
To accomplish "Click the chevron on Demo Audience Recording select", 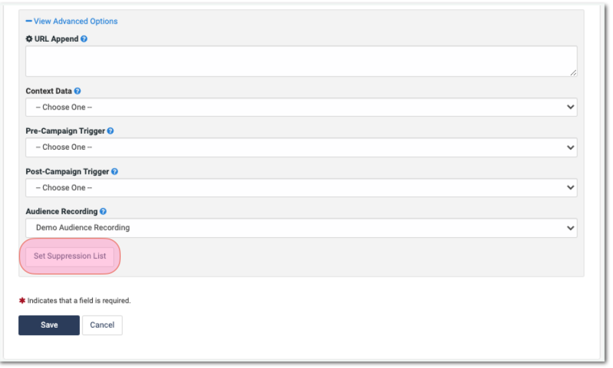I will tap(571, 228).
